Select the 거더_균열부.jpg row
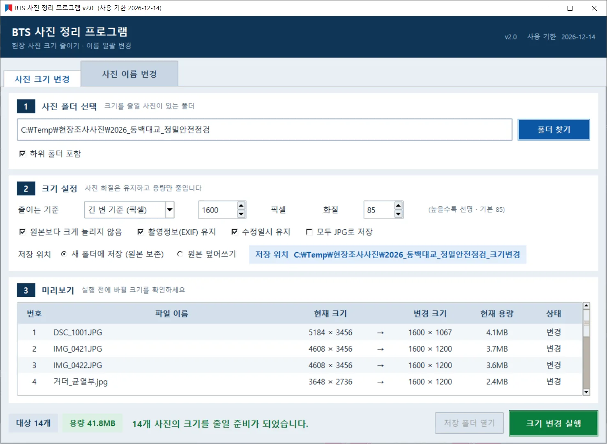 coord(300,382)
